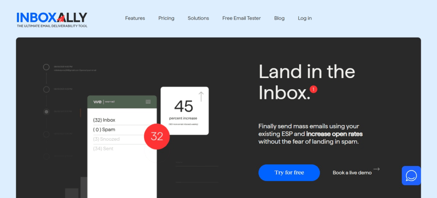Viewport: 437px width, 198px height.
Task: Select the (32) Inbox row
Action: tap(122, 120)
